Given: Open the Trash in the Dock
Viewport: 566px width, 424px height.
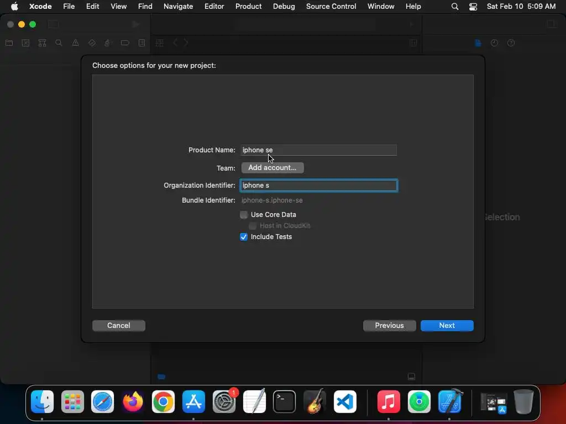Looking at the screenshot, I should tap(523, 402).
